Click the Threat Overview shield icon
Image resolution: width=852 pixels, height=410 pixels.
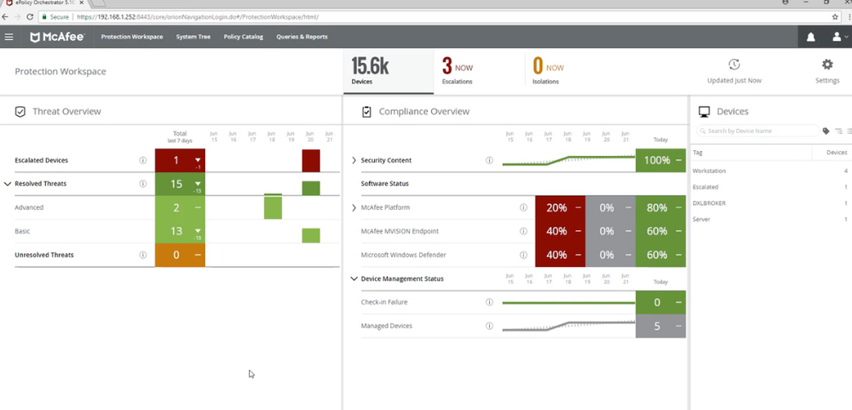click(20, 112)
